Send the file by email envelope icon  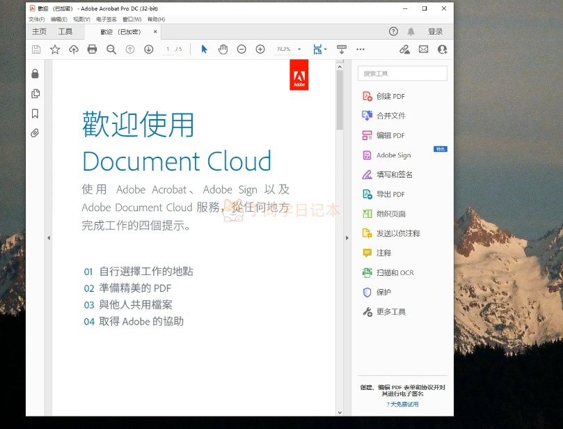coord(423,49)
